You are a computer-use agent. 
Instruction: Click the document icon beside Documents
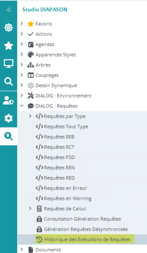click(31, 250)
